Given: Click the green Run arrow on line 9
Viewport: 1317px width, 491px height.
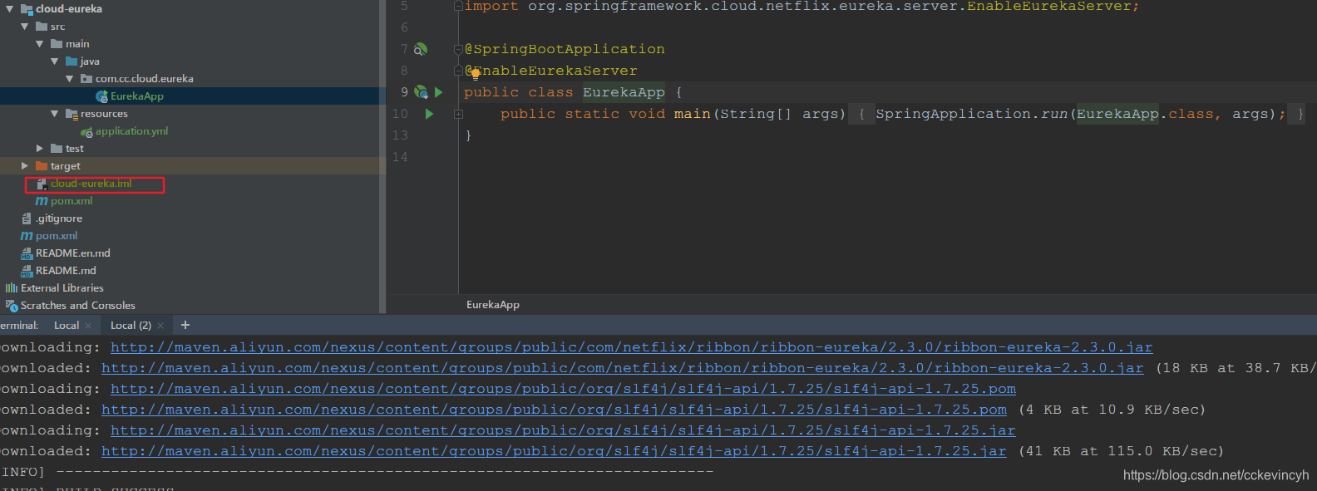Looking at the screenshot, I should (438, 92).
